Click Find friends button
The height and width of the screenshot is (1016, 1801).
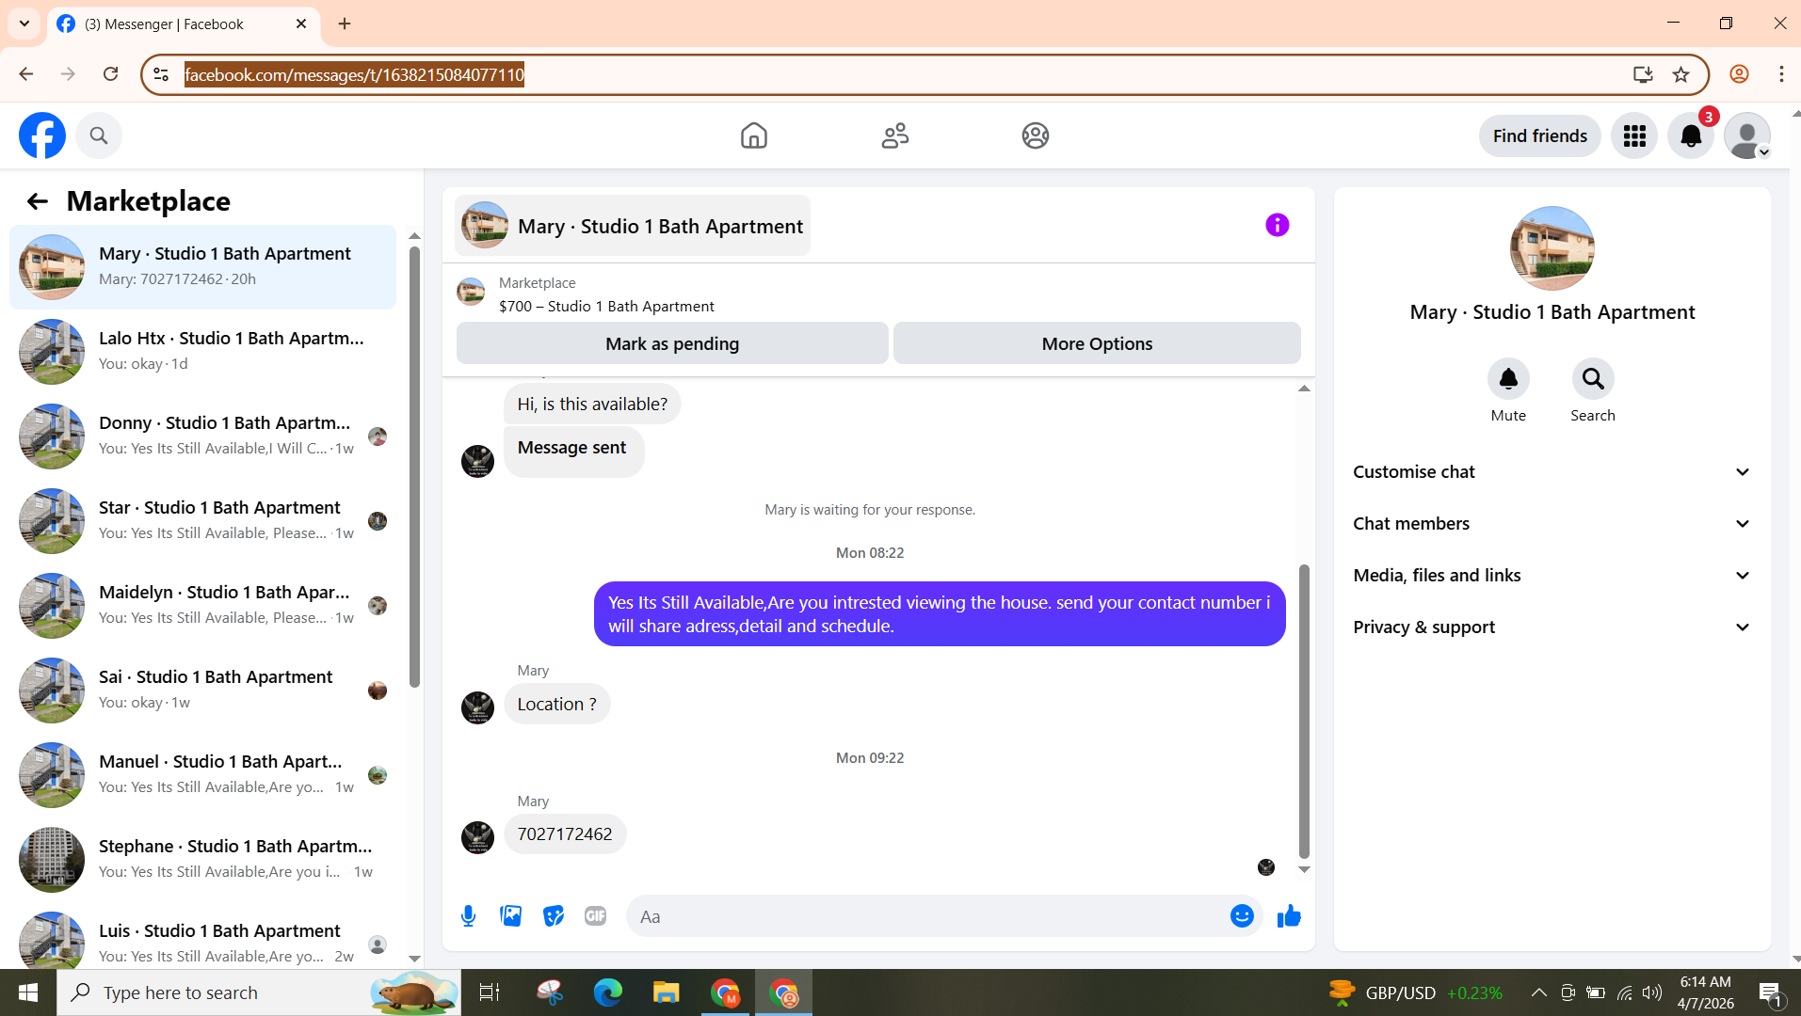tap(1539, 136)
